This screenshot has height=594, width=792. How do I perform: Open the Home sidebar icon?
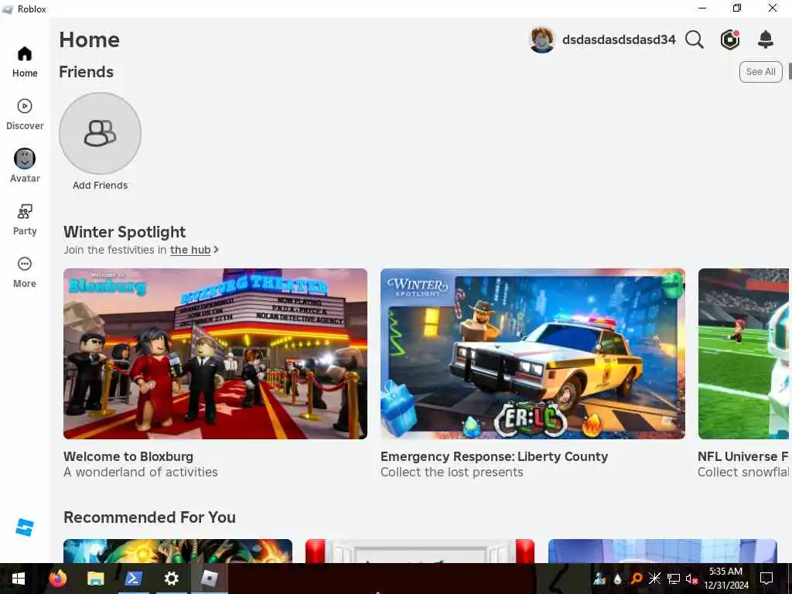coord(24,55)
